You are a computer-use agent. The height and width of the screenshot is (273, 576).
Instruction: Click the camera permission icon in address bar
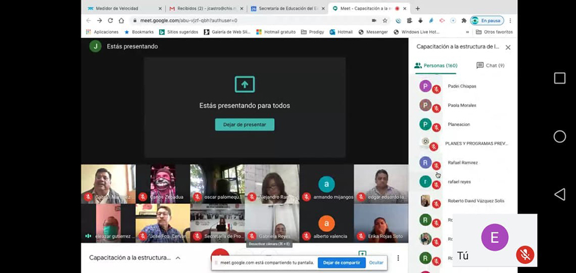pyautogui.click(x=374, y=21)
